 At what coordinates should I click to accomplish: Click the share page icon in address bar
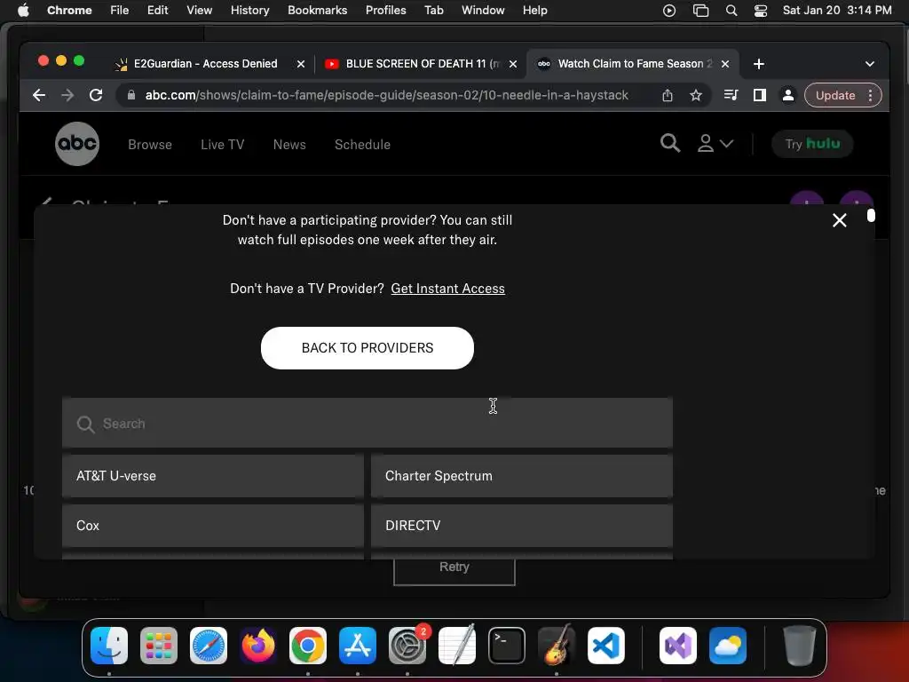click(x=668, y=95)
